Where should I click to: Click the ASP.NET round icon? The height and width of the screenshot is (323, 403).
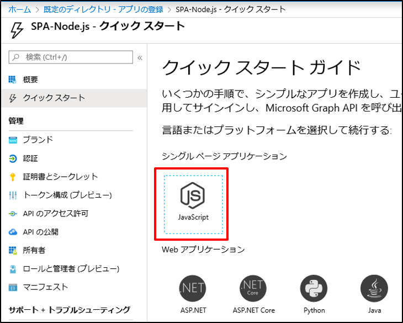coord(193,288)
